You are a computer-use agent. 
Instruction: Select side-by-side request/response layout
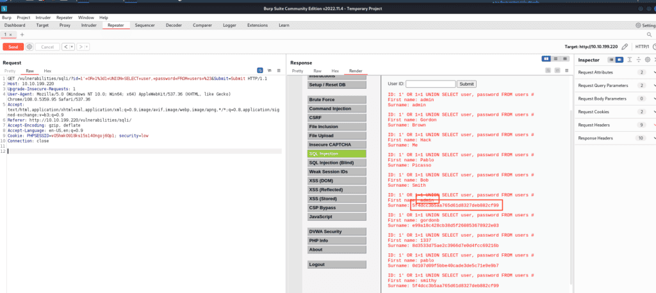pyautogui.click(x=546, y=59)
